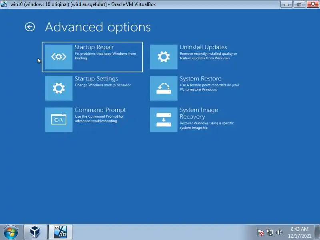The image size is (320, 240).
Task: Click the Startup Settings gear icon
Action: [58, 88]
